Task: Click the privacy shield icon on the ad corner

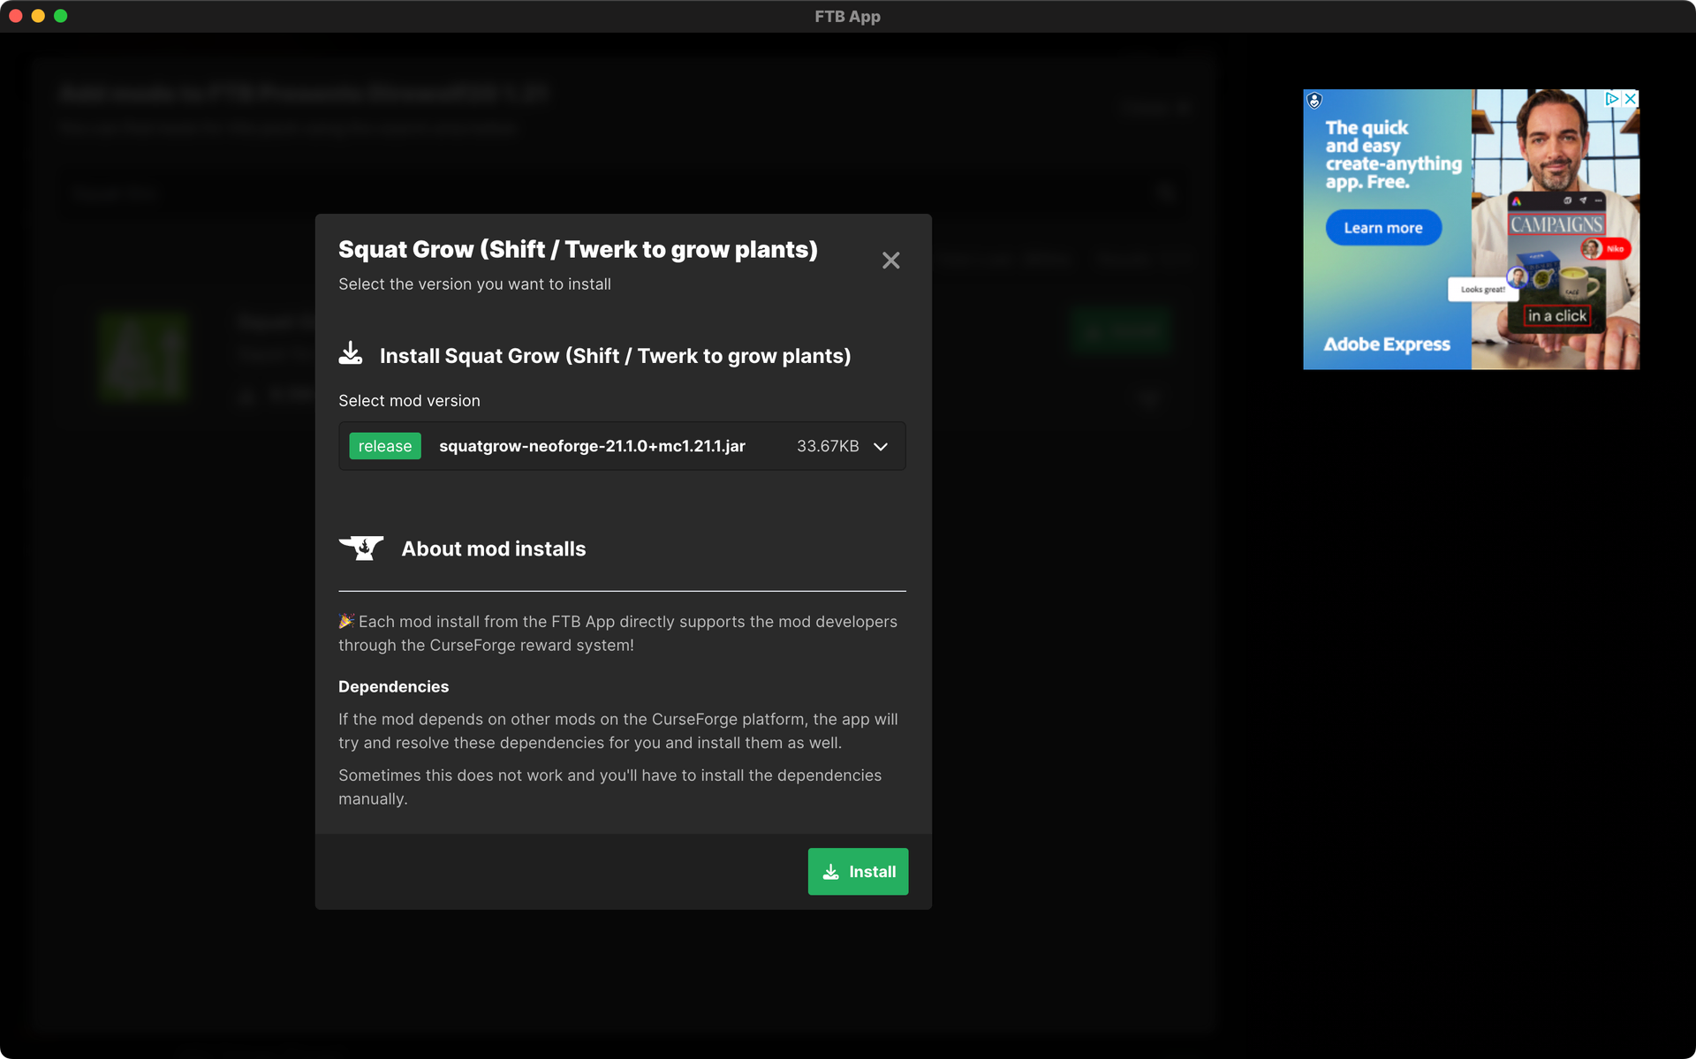Action: (x=1314, y=100)
